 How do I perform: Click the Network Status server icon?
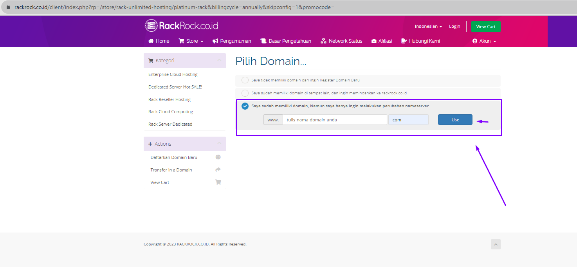[x=323, y=41]
